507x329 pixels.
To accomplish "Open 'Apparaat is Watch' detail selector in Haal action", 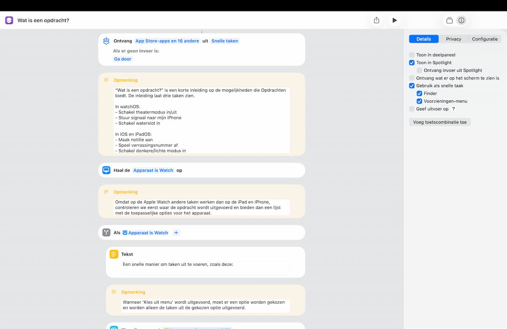I will [x=153, y=170].
